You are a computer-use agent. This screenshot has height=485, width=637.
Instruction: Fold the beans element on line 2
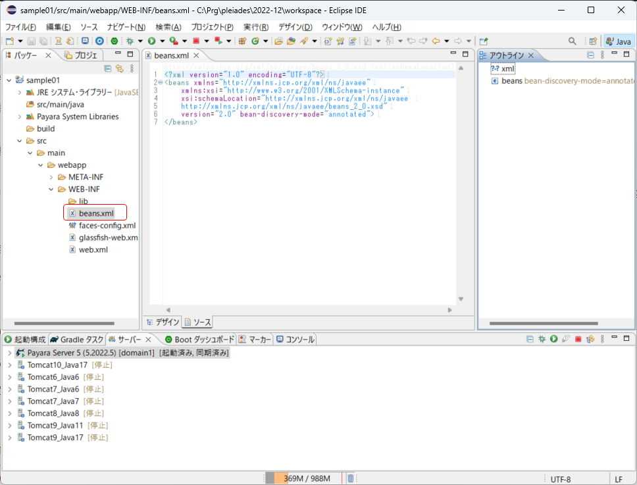(x=161, y=82)
